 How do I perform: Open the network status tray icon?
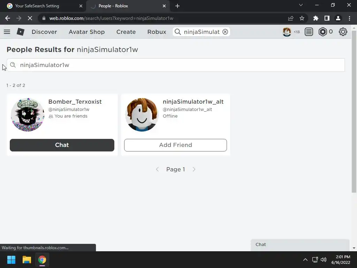pos(315,260)
